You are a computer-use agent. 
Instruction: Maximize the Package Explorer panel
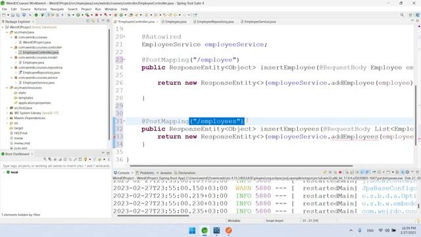coord(108,21)
